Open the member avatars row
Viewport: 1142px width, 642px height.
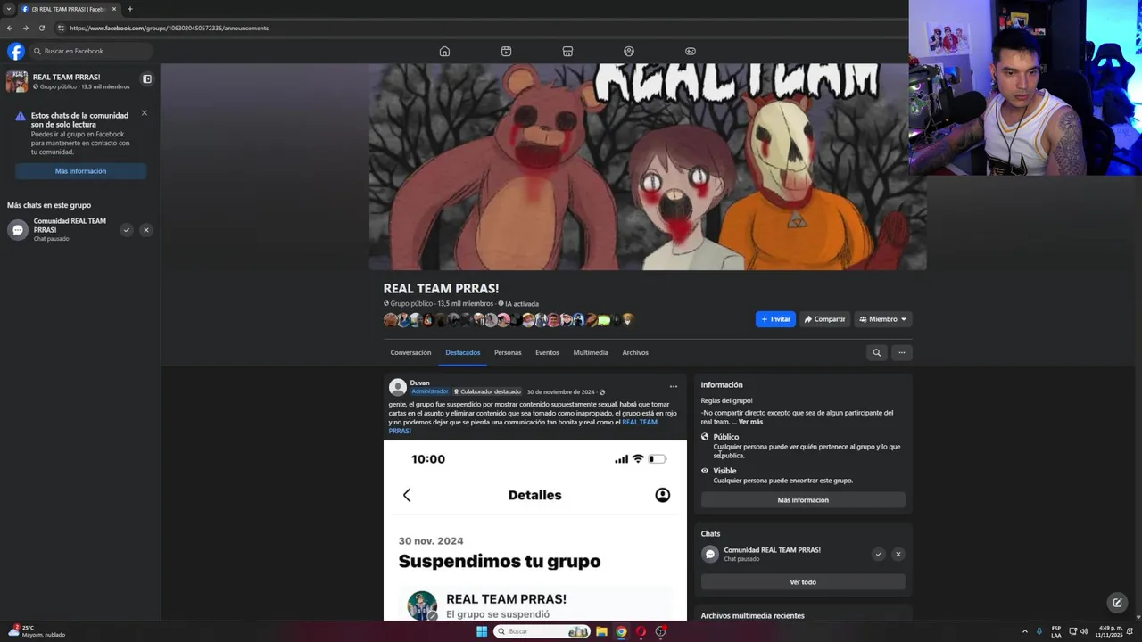click(509, 319)
